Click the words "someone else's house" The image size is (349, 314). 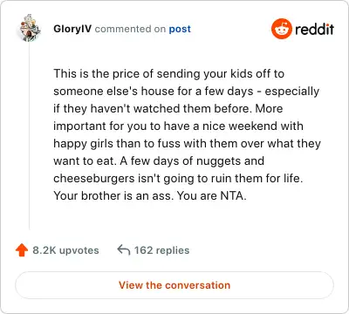113,91
